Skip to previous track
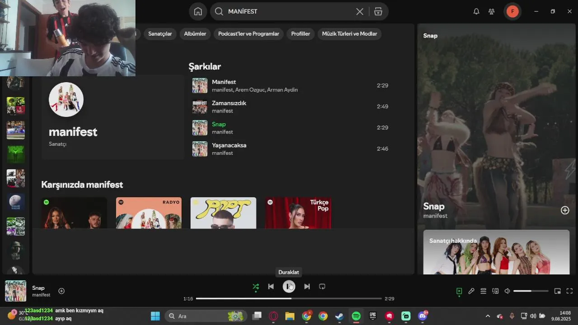The height and width of the screenshot is (325, 578). [270, 287]
